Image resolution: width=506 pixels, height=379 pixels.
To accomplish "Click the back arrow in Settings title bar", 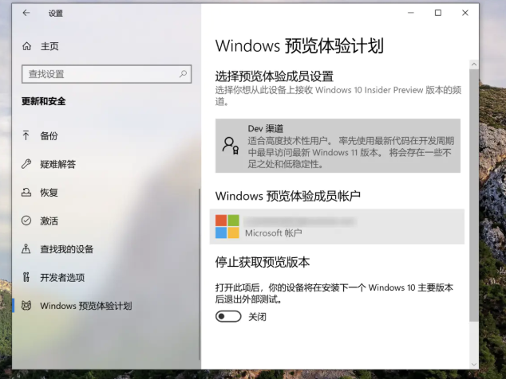I will (x=26, y=13).
